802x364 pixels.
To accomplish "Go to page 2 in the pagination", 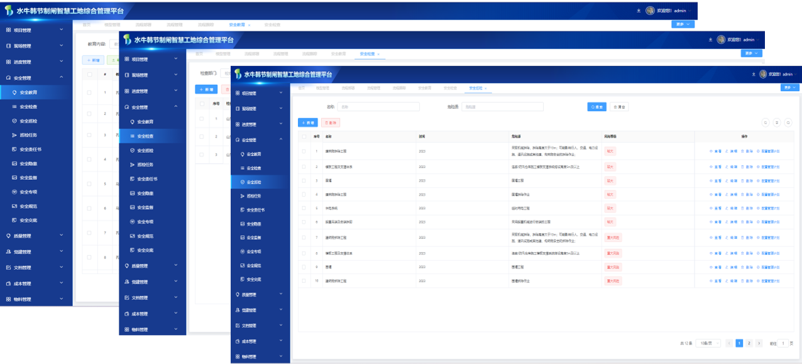I will (x=749, y=343).
